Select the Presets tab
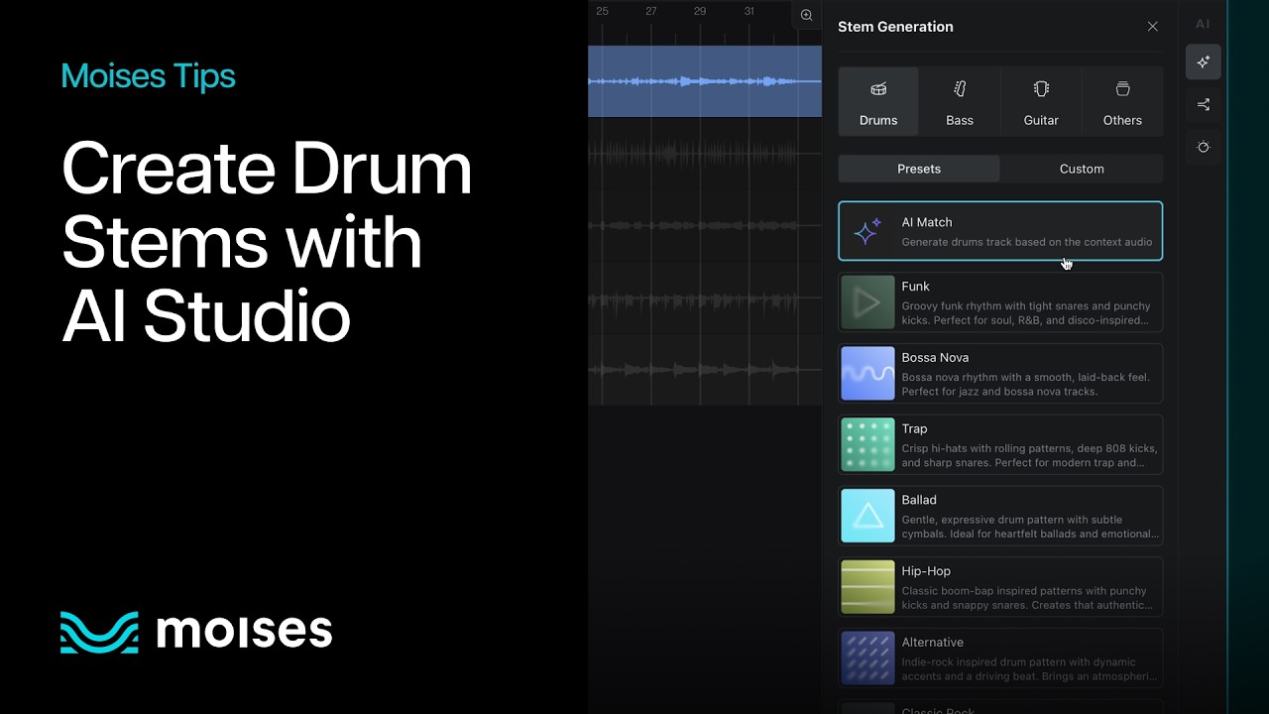 (919, 169)
